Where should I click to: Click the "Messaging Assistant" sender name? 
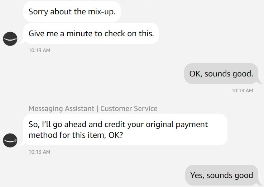(x=61, y=108)
